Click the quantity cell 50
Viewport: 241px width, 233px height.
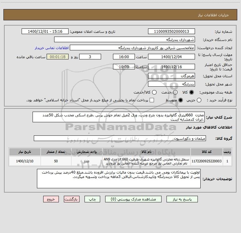click(x=56, y=161)
